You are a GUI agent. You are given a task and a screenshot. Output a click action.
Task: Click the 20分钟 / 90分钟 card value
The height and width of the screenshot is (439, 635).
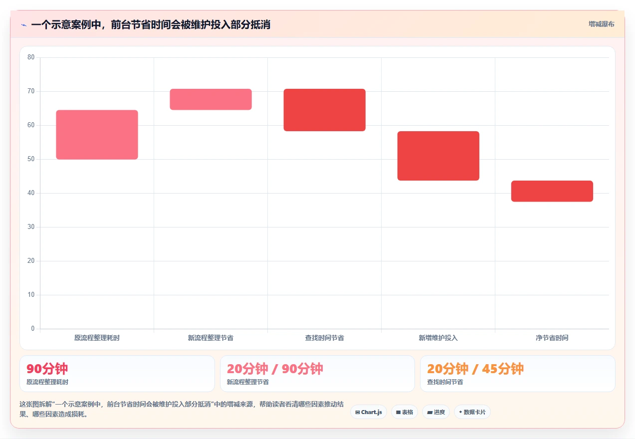click(275, 369)
